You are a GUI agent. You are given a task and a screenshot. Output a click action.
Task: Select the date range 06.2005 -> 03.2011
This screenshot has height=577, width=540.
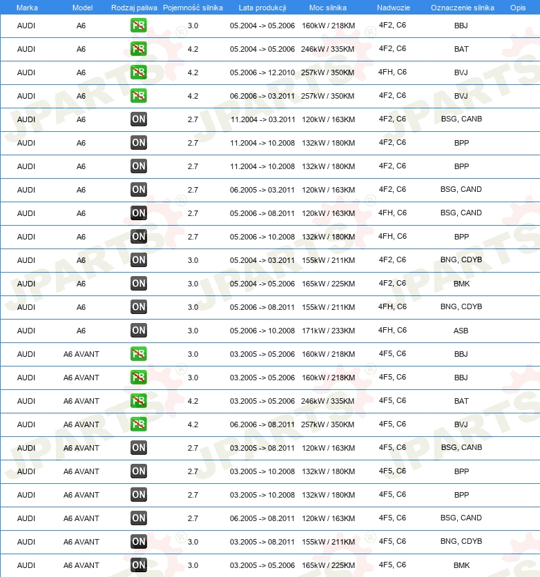pos(262,190)
